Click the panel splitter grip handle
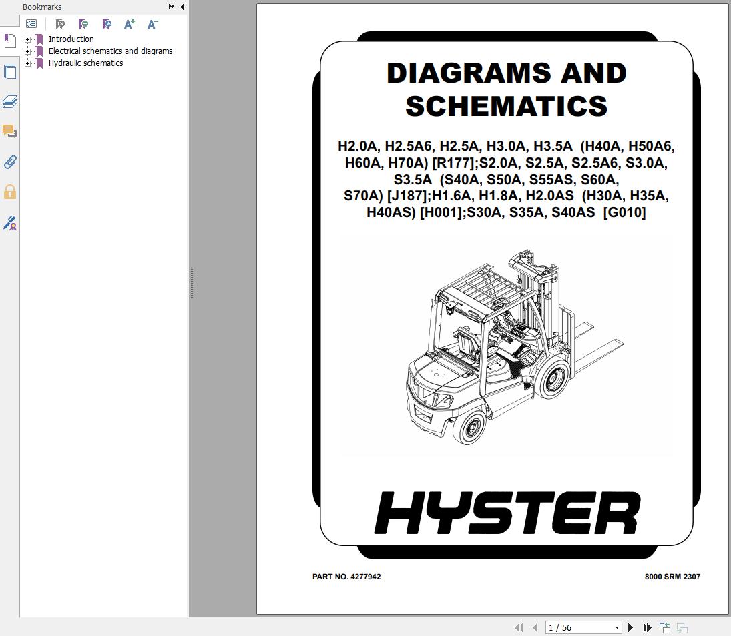Image resolution: width=731 pixels, height=636 pixels. coord(192,283)
